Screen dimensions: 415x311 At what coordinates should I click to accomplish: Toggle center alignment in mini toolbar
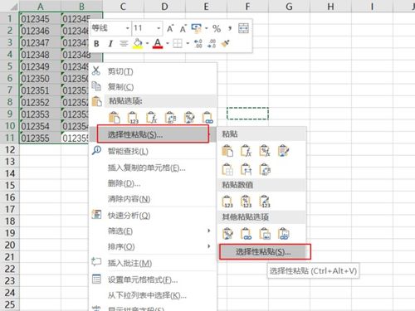coord(124,44)
